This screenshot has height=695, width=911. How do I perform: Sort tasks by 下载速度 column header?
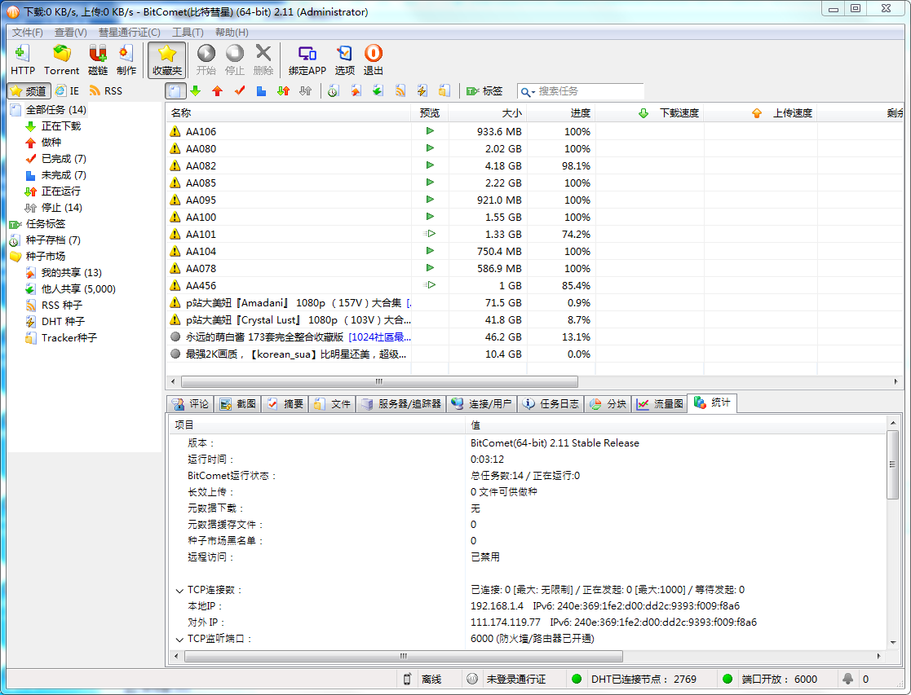(649, 112)
